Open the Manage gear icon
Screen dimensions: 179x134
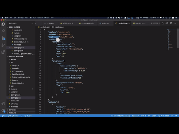click(x=3, y=110)
